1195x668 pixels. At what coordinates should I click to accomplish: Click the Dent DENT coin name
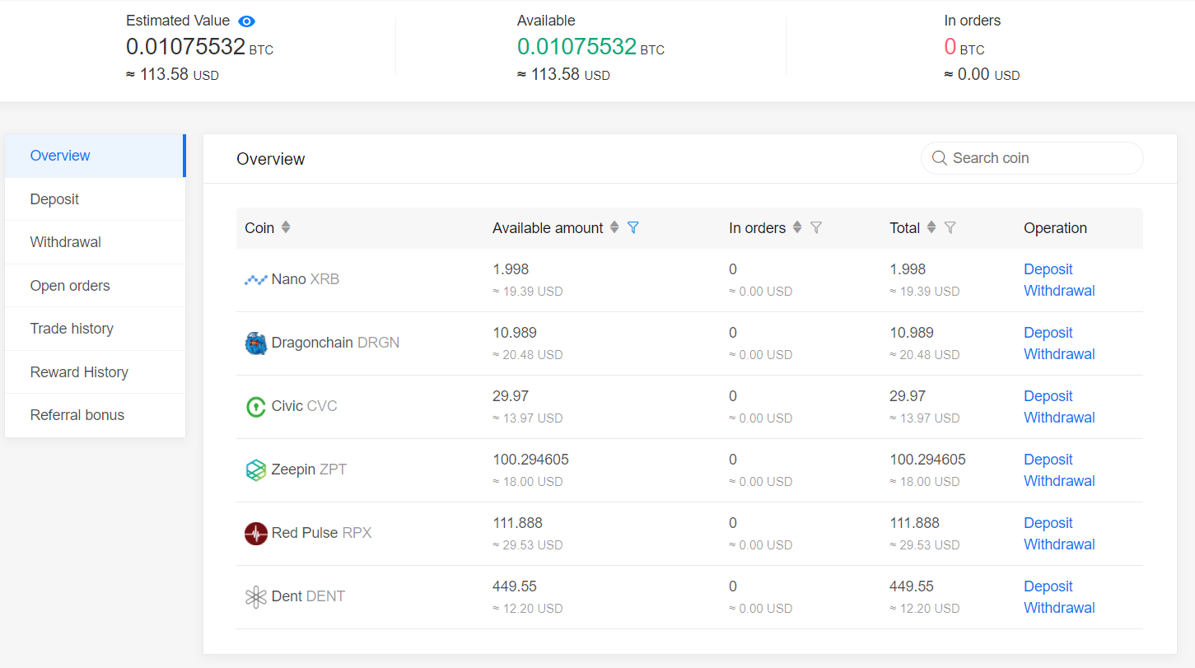(x=308, y=596)
